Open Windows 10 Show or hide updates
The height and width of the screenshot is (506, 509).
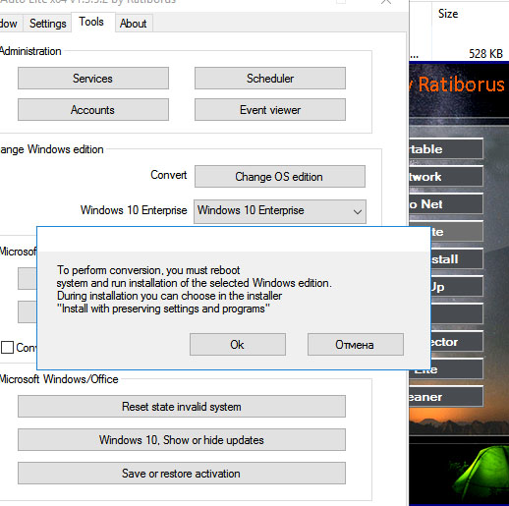click(x=182, y=439)
